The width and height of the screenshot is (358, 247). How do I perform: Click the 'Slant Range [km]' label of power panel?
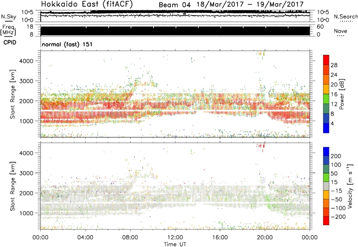tap(13, 94)
